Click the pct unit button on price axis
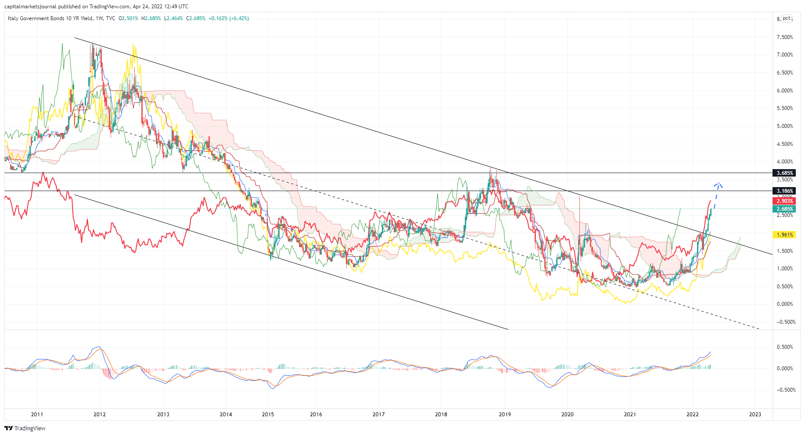This screenshot has height=436, width=805. pos(787,18)
